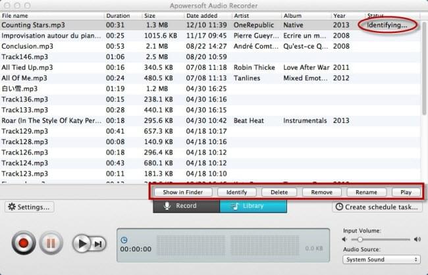Screen dimensions: 428x275
Task: Click the clock icon in recording display
Action: pyautogui.click(x=124, y=240)
